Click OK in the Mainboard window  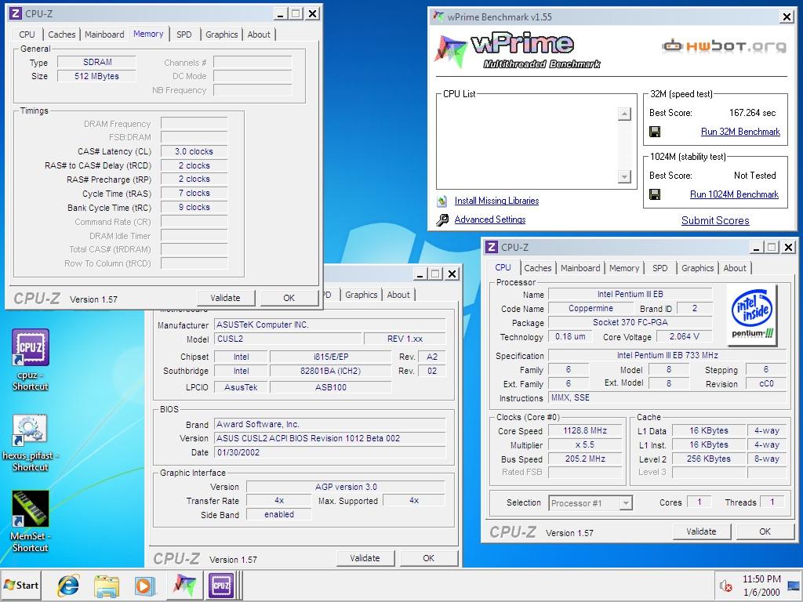(429, 558)
